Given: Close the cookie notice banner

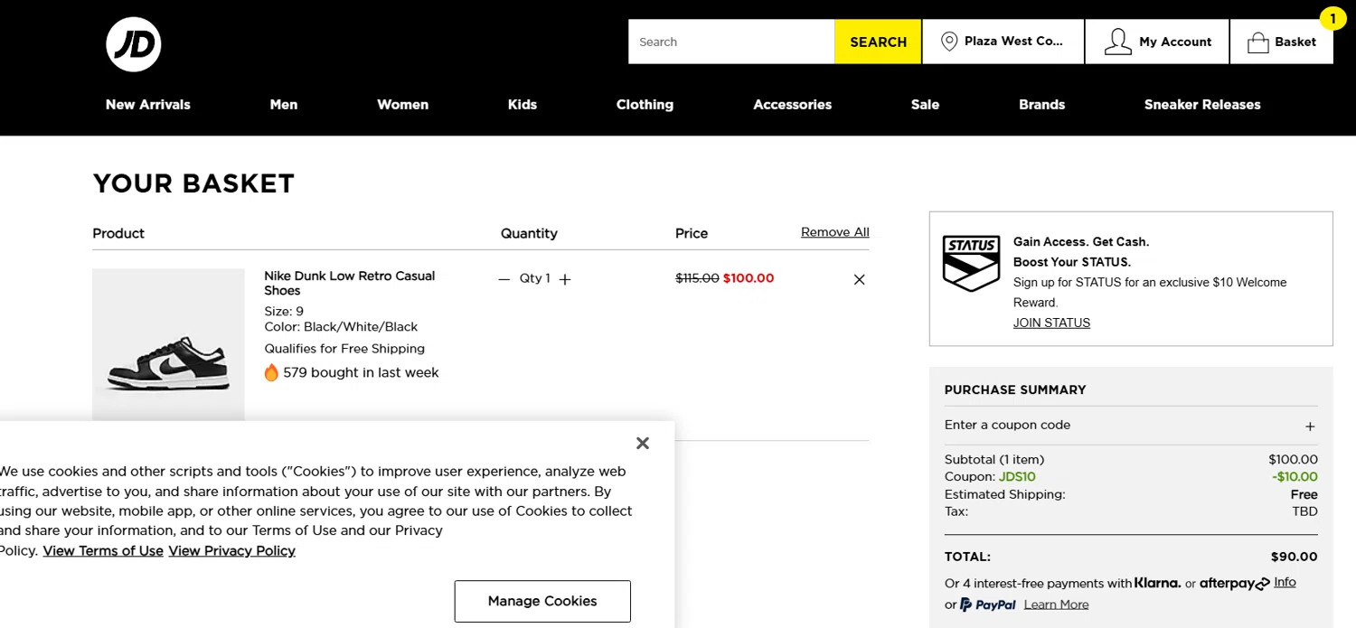Looking at the screenshot, I should 643,443.
